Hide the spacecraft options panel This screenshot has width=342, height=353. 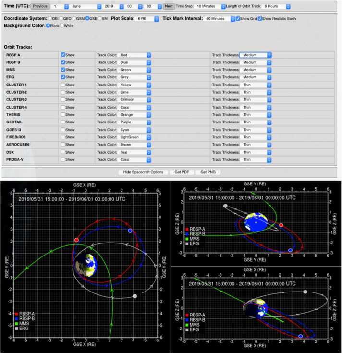tap(143, 172)
